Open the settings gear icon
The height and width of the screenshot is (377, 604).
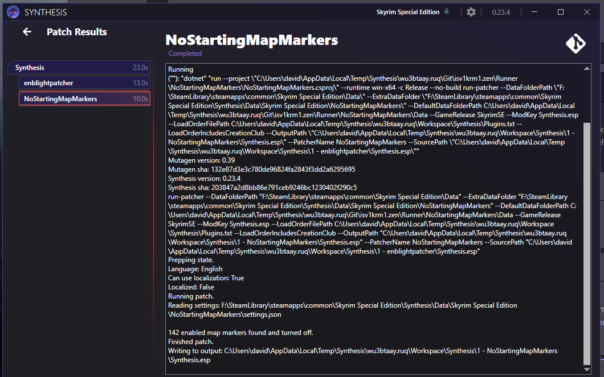click(x=471, y=12)
